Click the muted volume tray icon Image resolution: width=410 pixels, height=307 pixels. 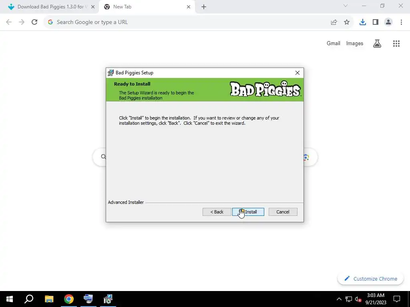pos(358,299)
